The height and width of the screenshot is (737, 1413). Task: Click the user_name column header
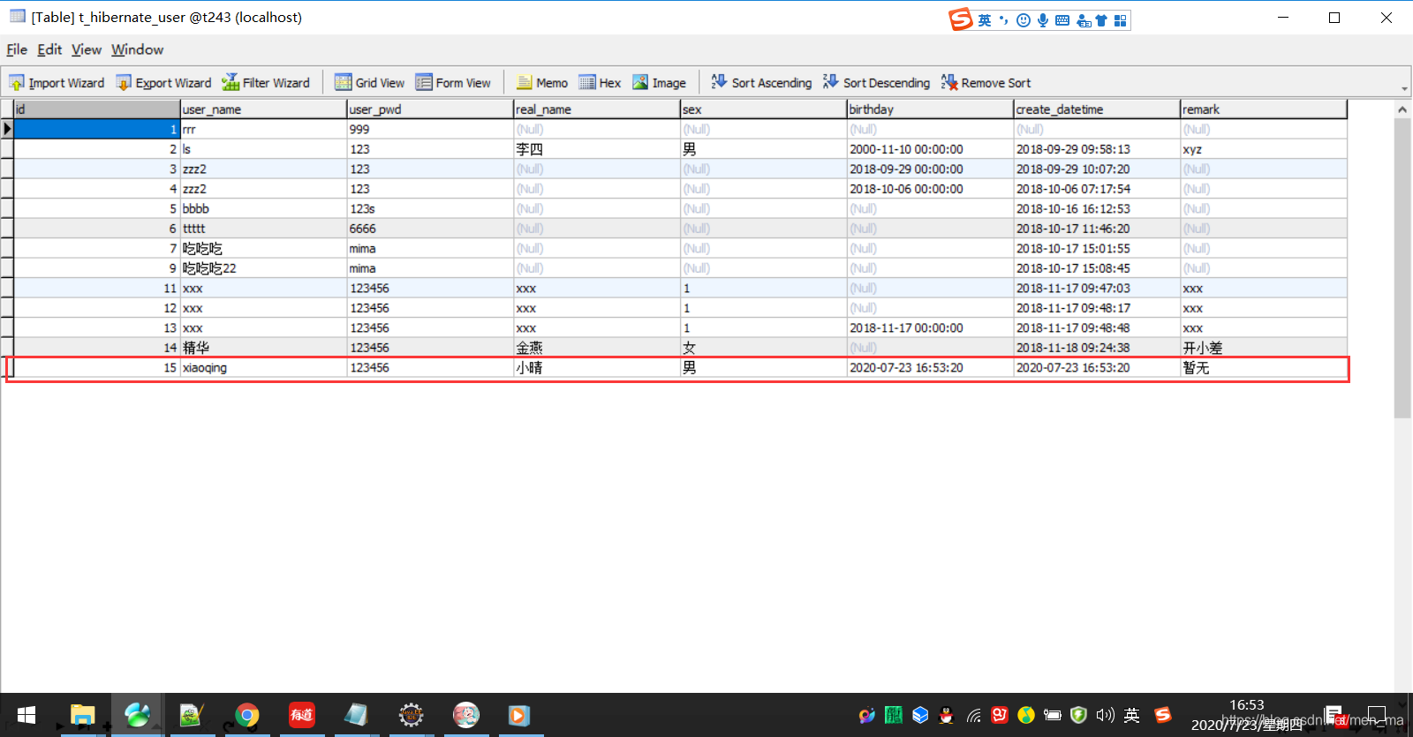(263, 109)
